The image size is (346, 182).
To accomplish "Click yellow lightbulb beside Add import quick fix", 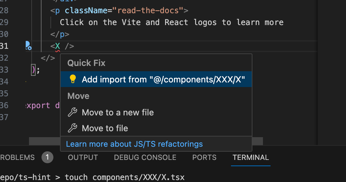I will click(72, 79).
